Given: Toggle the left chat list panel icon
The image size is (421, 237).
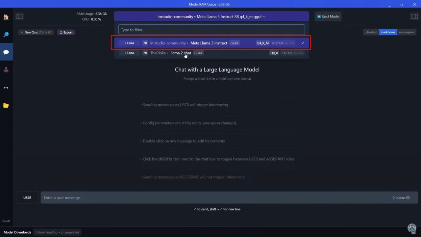Looking at the screenshot, I should 19,16.
